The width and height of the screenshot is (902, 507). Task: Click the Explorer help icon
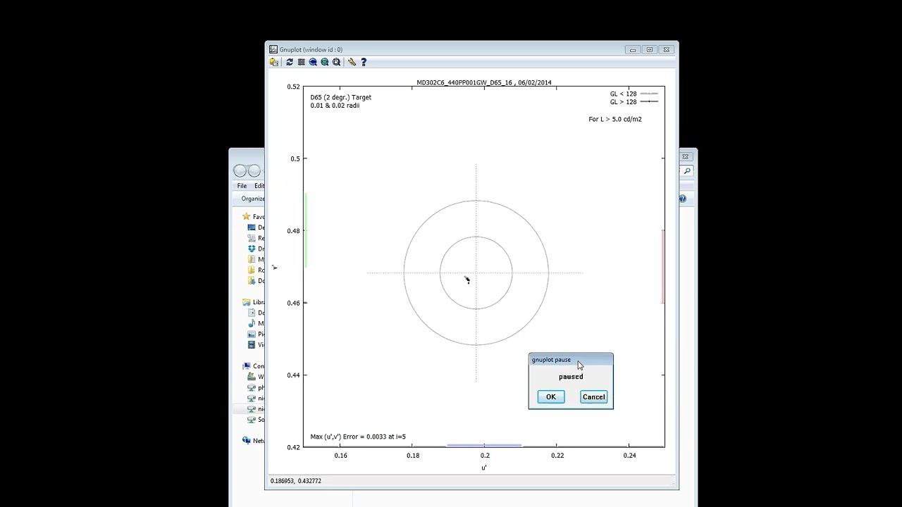pos(682,199)
